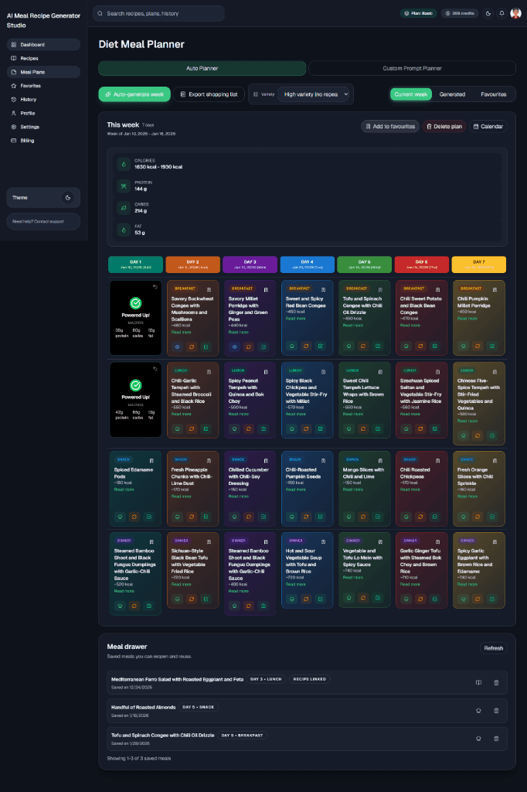This screenshot has width=527, height=792.
Task: Swap meal icon on Spicy Garlic Eggplant card
Action: [478, 599]
